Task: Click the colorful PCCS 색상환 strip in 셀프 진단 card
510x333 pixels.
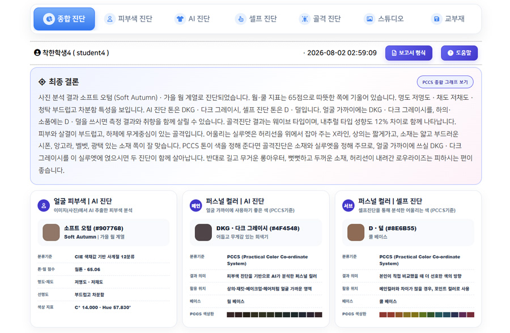Action: click(x=427, y=314)
